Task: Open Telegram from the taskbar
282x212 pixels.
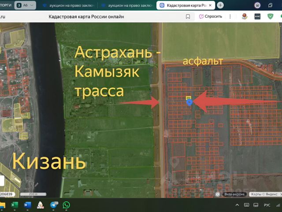Action: click(53, 205)
